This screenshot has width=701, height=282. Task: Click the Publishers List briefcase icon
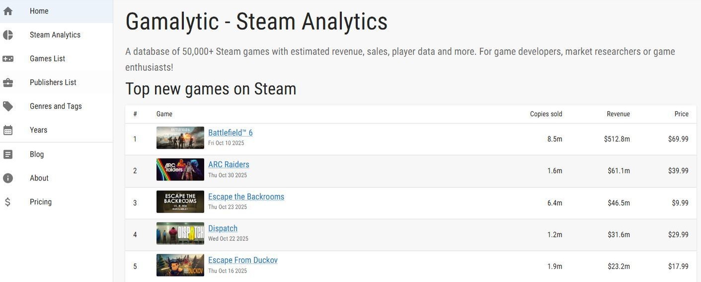click(8, 82)
